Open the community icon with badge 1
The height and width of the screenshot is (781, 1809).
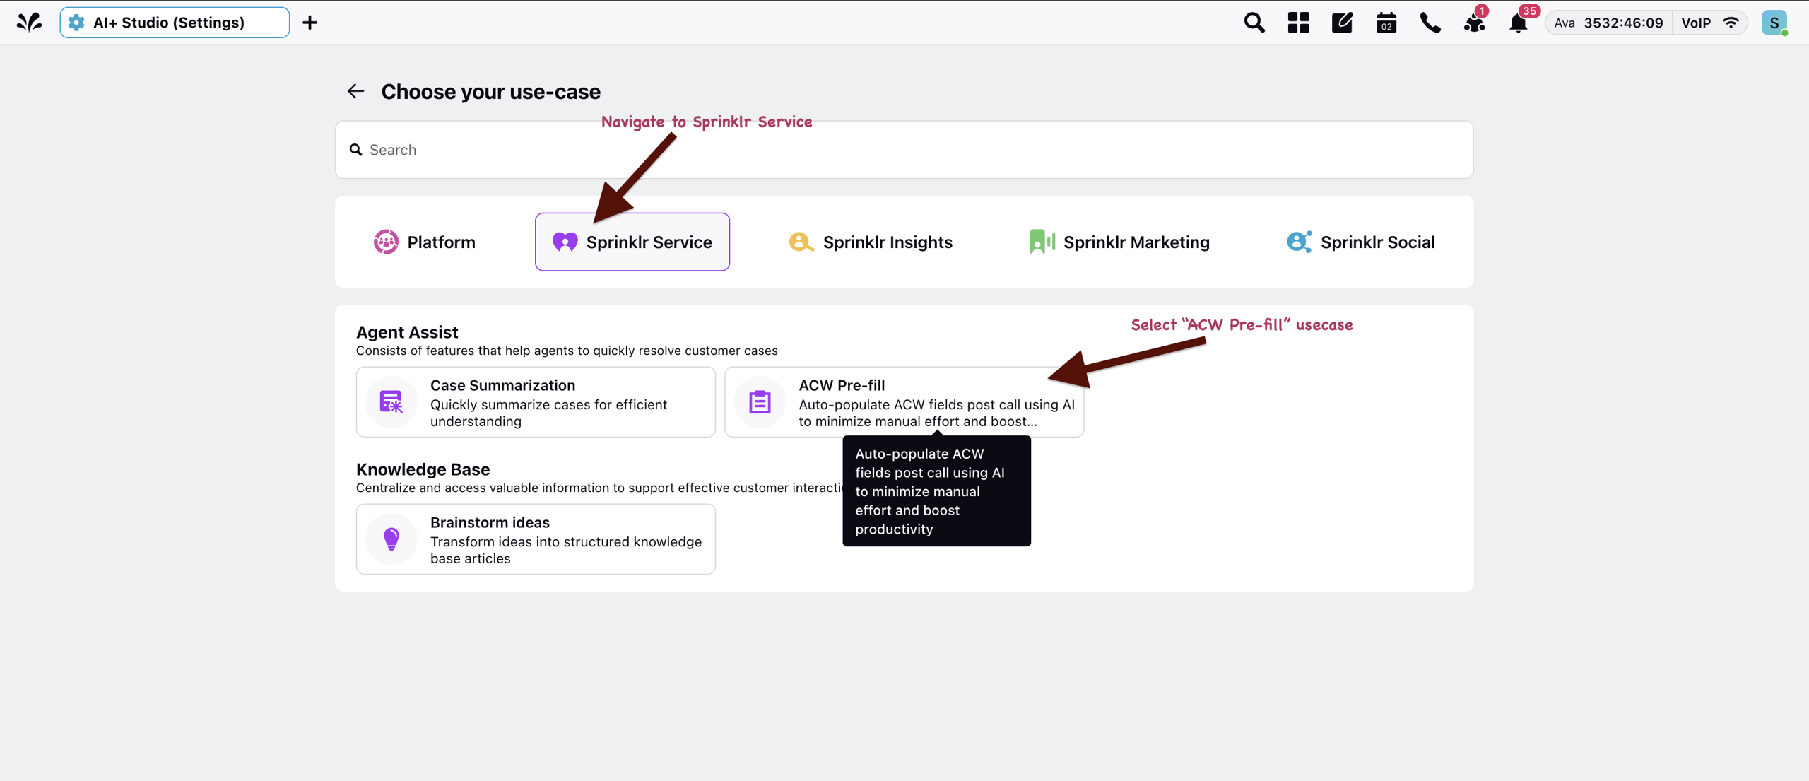[x=1475, y=23]
